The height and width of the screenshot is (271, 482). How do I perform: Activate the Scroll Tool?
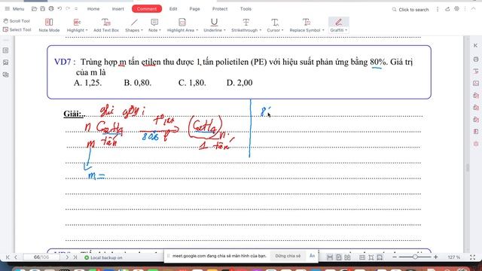tap(17, 21)
